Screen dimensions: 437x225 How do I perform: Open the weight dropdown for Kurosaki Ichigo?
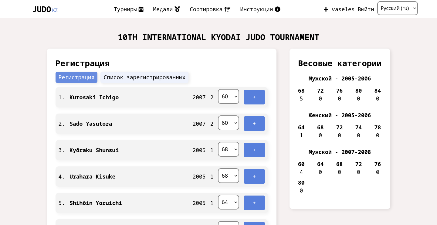pos(228,96)
